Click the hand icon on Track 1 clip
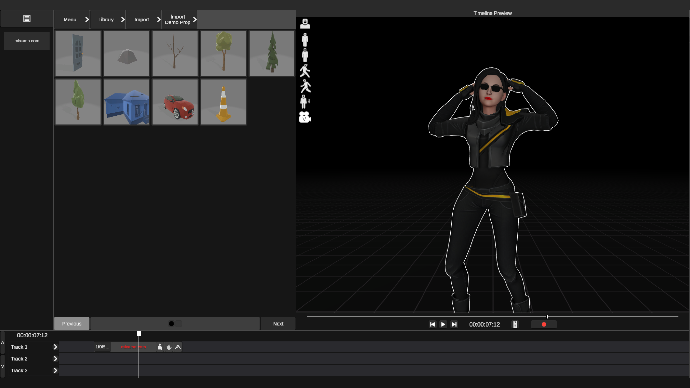The height and width of the screenshot is (388, 690). click(x=169, y=347)
